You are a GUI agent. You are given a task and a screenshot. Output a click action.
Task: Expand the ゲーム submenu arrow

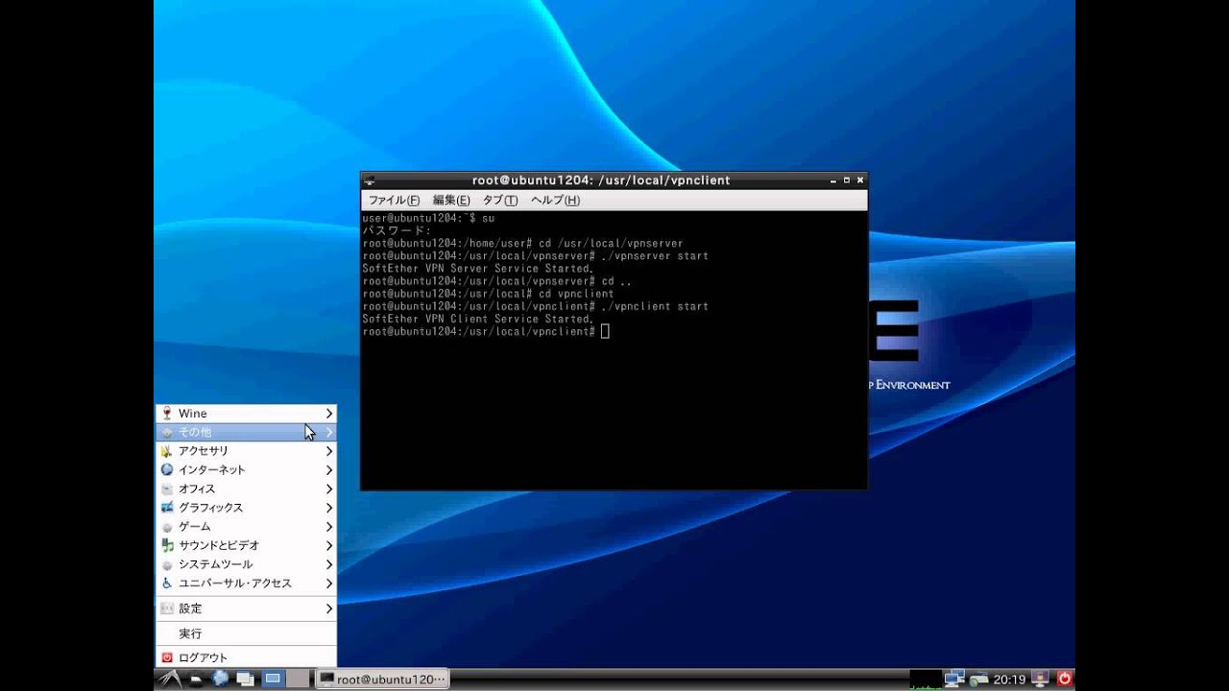(328, 527)
